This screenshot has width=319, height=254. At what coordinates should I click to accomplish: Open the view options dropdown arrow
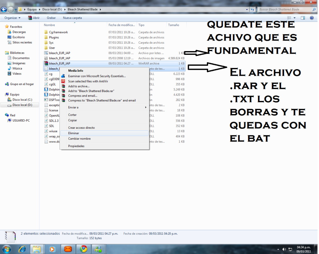[x=294, y=18]
